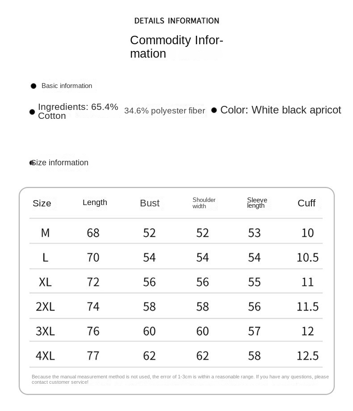Screen dimensions: 353x411
Task: Select the 34.6% polyester fiber text
Action: coord(164,111)
